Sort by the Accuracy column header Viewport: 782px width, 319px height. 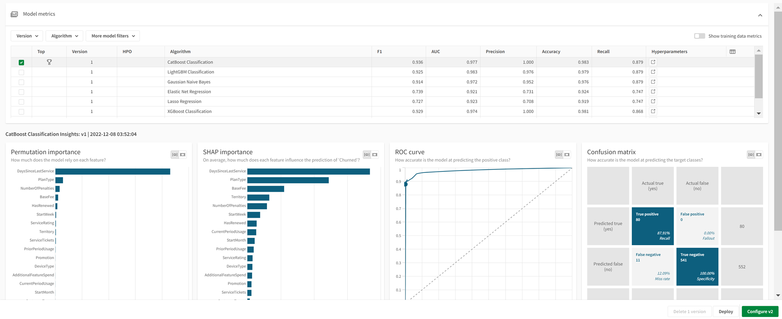tap(564, 52)
